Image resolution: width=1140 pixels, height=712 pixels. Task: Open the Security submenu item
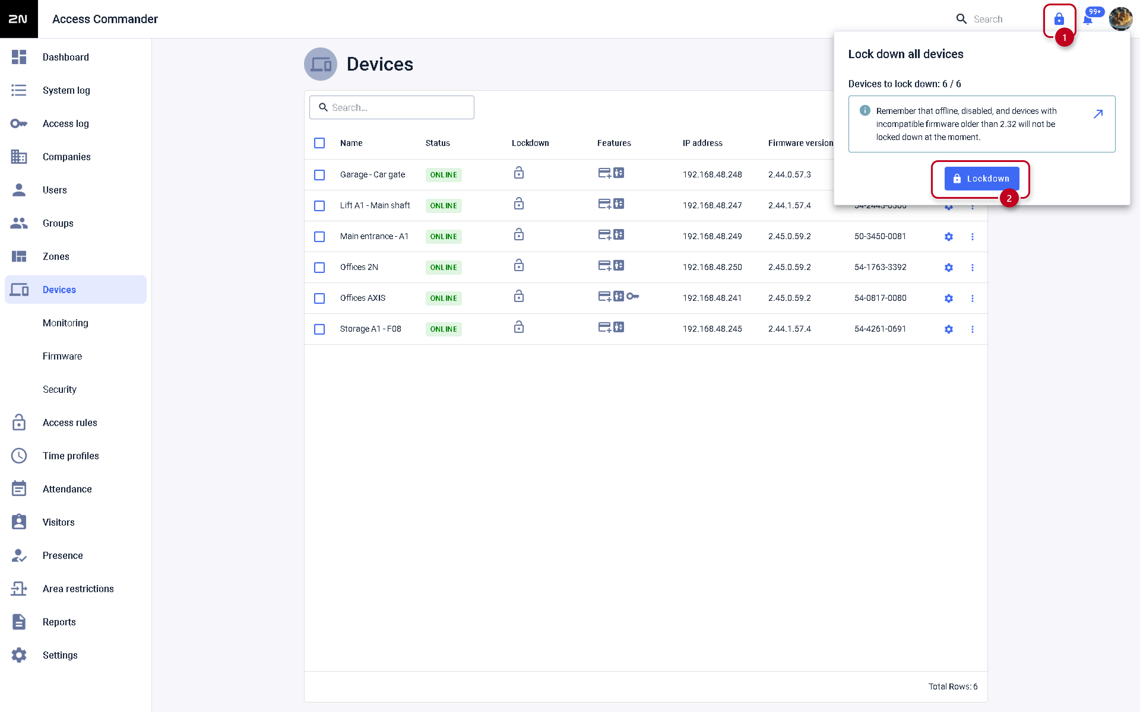(x=75, y=390)
